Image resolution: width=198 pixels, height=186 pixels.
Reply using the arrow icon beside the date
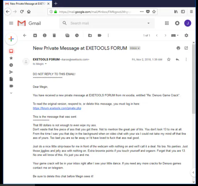click(178, 59)
